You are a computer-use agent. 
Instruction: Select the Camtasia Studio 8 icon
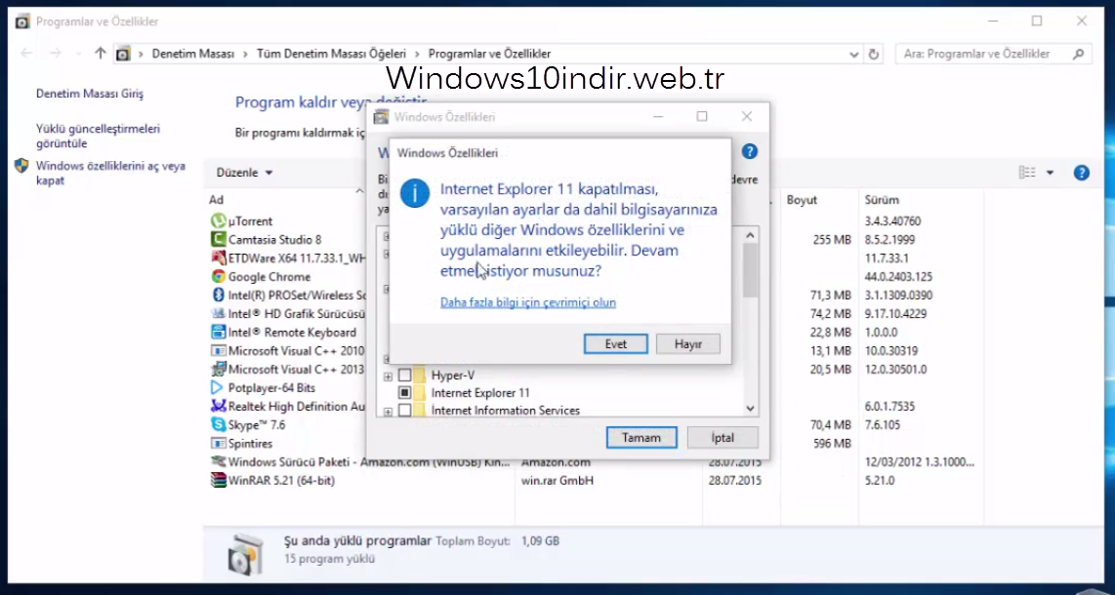[219, 239]
